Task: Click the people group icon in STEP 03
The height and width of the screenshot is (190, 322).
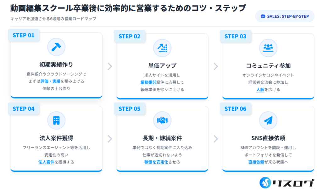Action: (268, 48)
